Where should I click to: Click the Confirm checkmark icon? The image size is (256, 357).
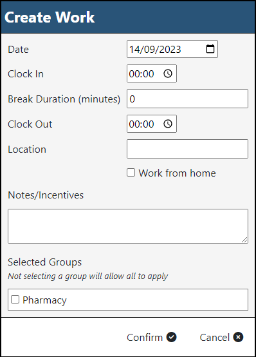[172, 337]
